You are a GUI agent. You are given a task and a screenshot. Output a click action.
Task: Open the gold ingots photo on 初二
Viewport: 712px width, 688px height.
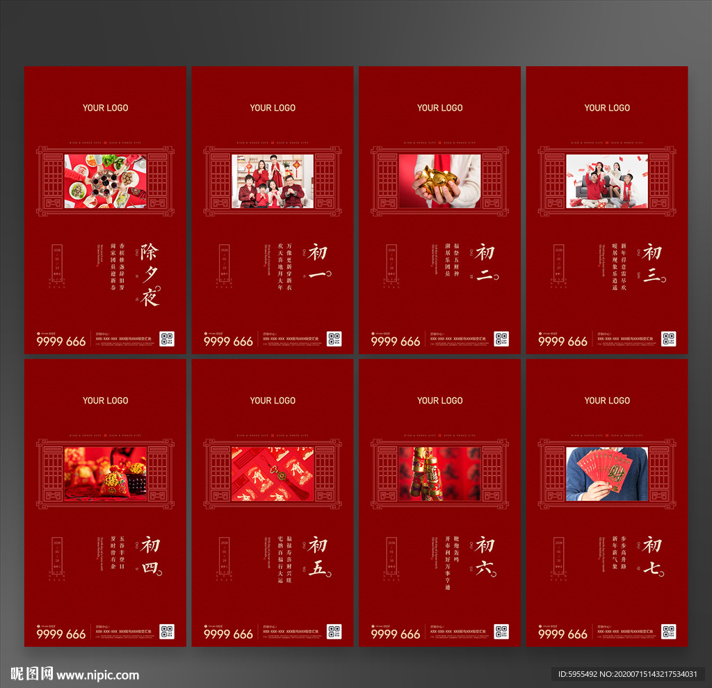[x=439, y=182]
